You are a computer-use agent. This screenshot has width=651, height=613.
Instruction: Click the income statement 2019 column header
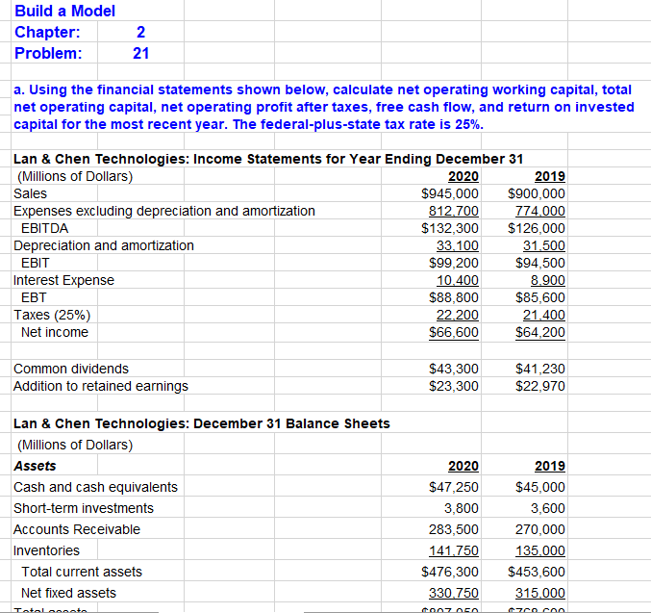[x=550, y=176]
